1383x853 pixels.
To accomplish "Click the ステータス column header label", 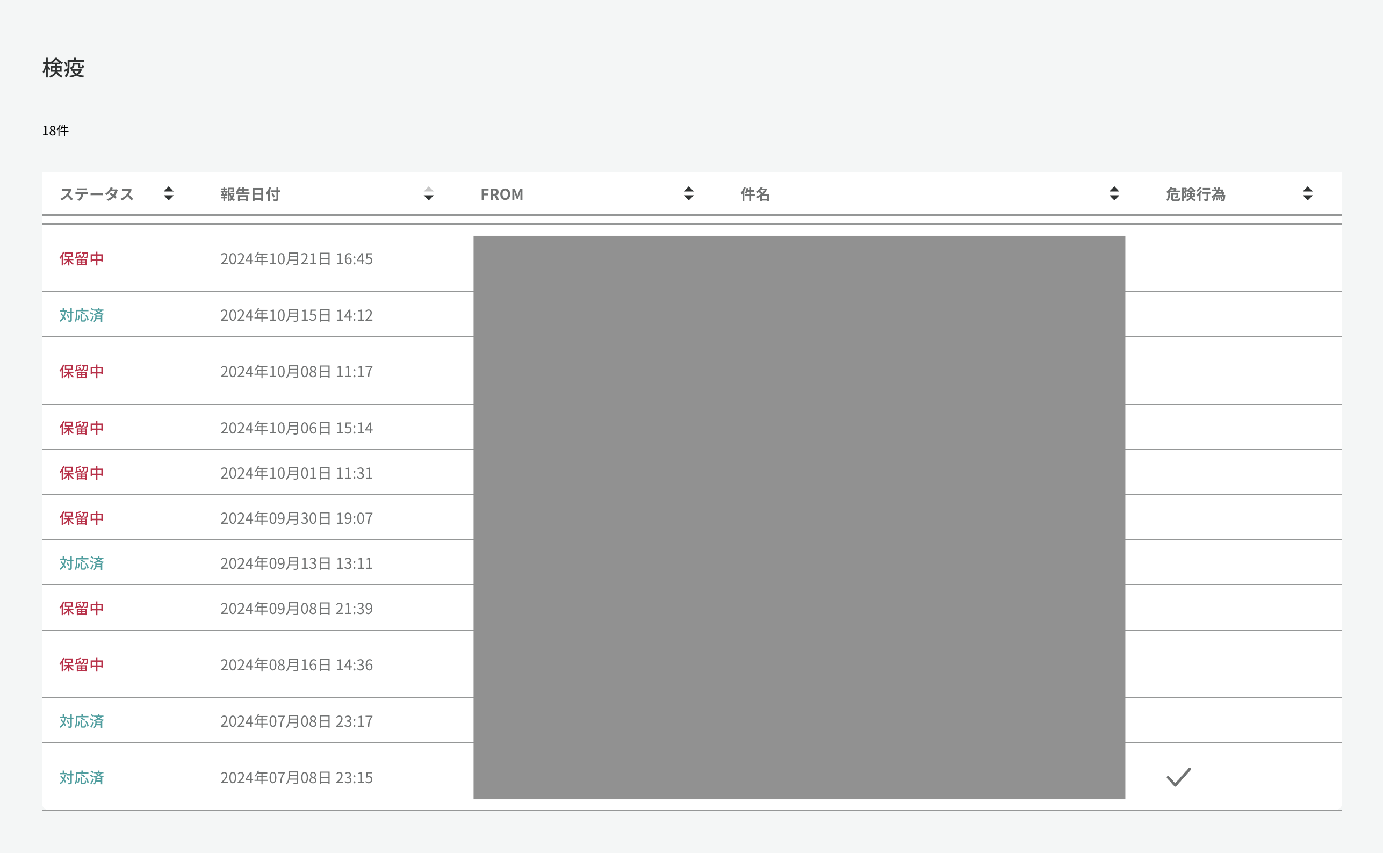I will point(97,194).
